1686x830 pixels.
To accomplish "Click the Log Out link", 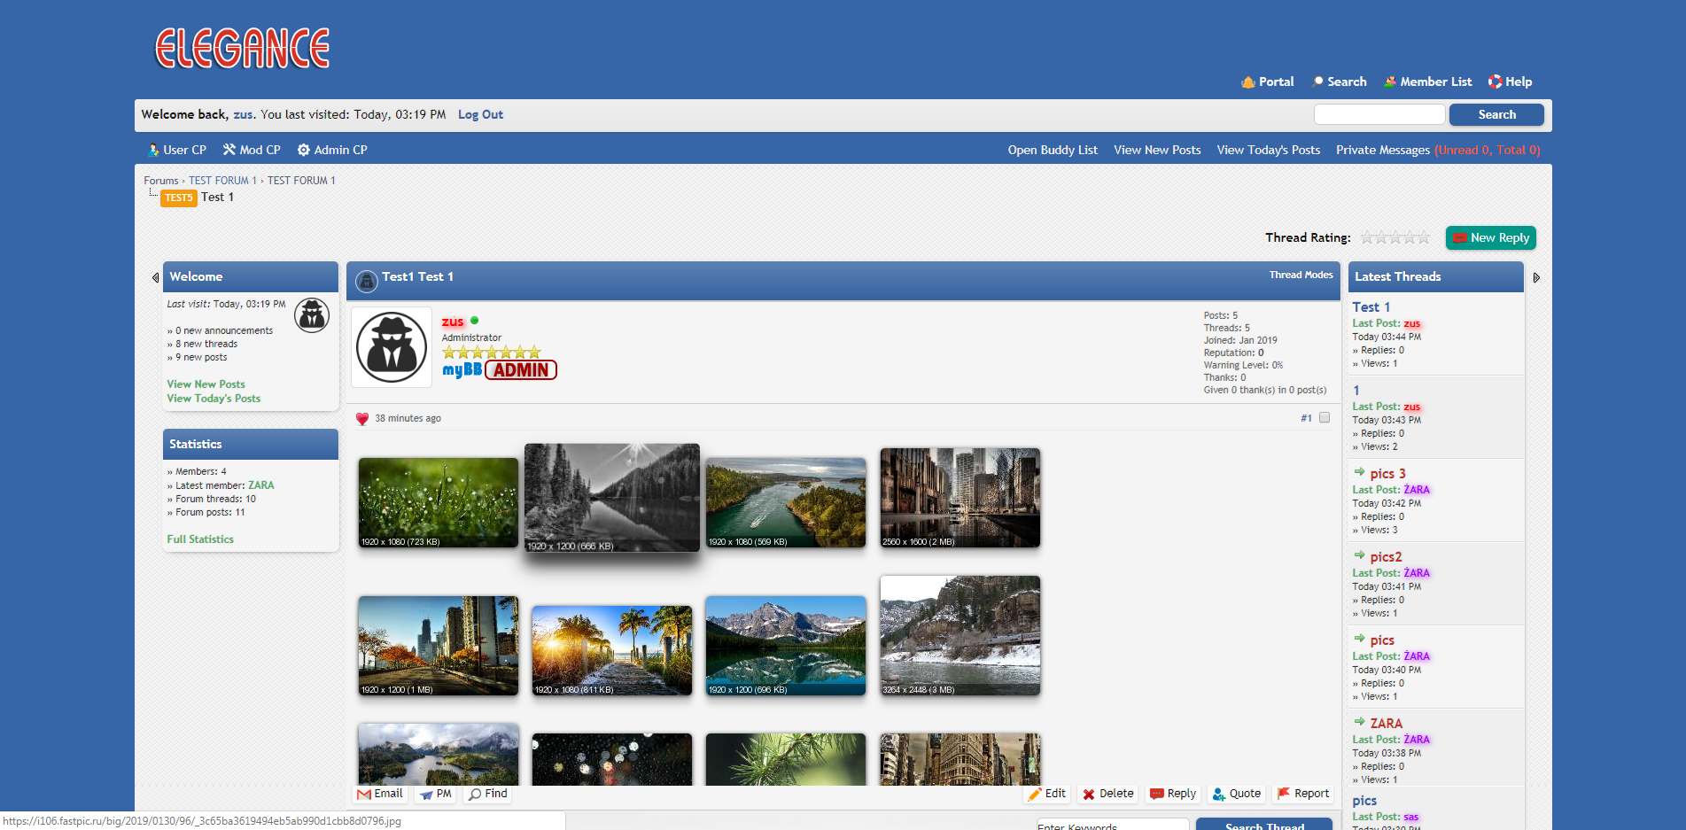I will point(480,114).
